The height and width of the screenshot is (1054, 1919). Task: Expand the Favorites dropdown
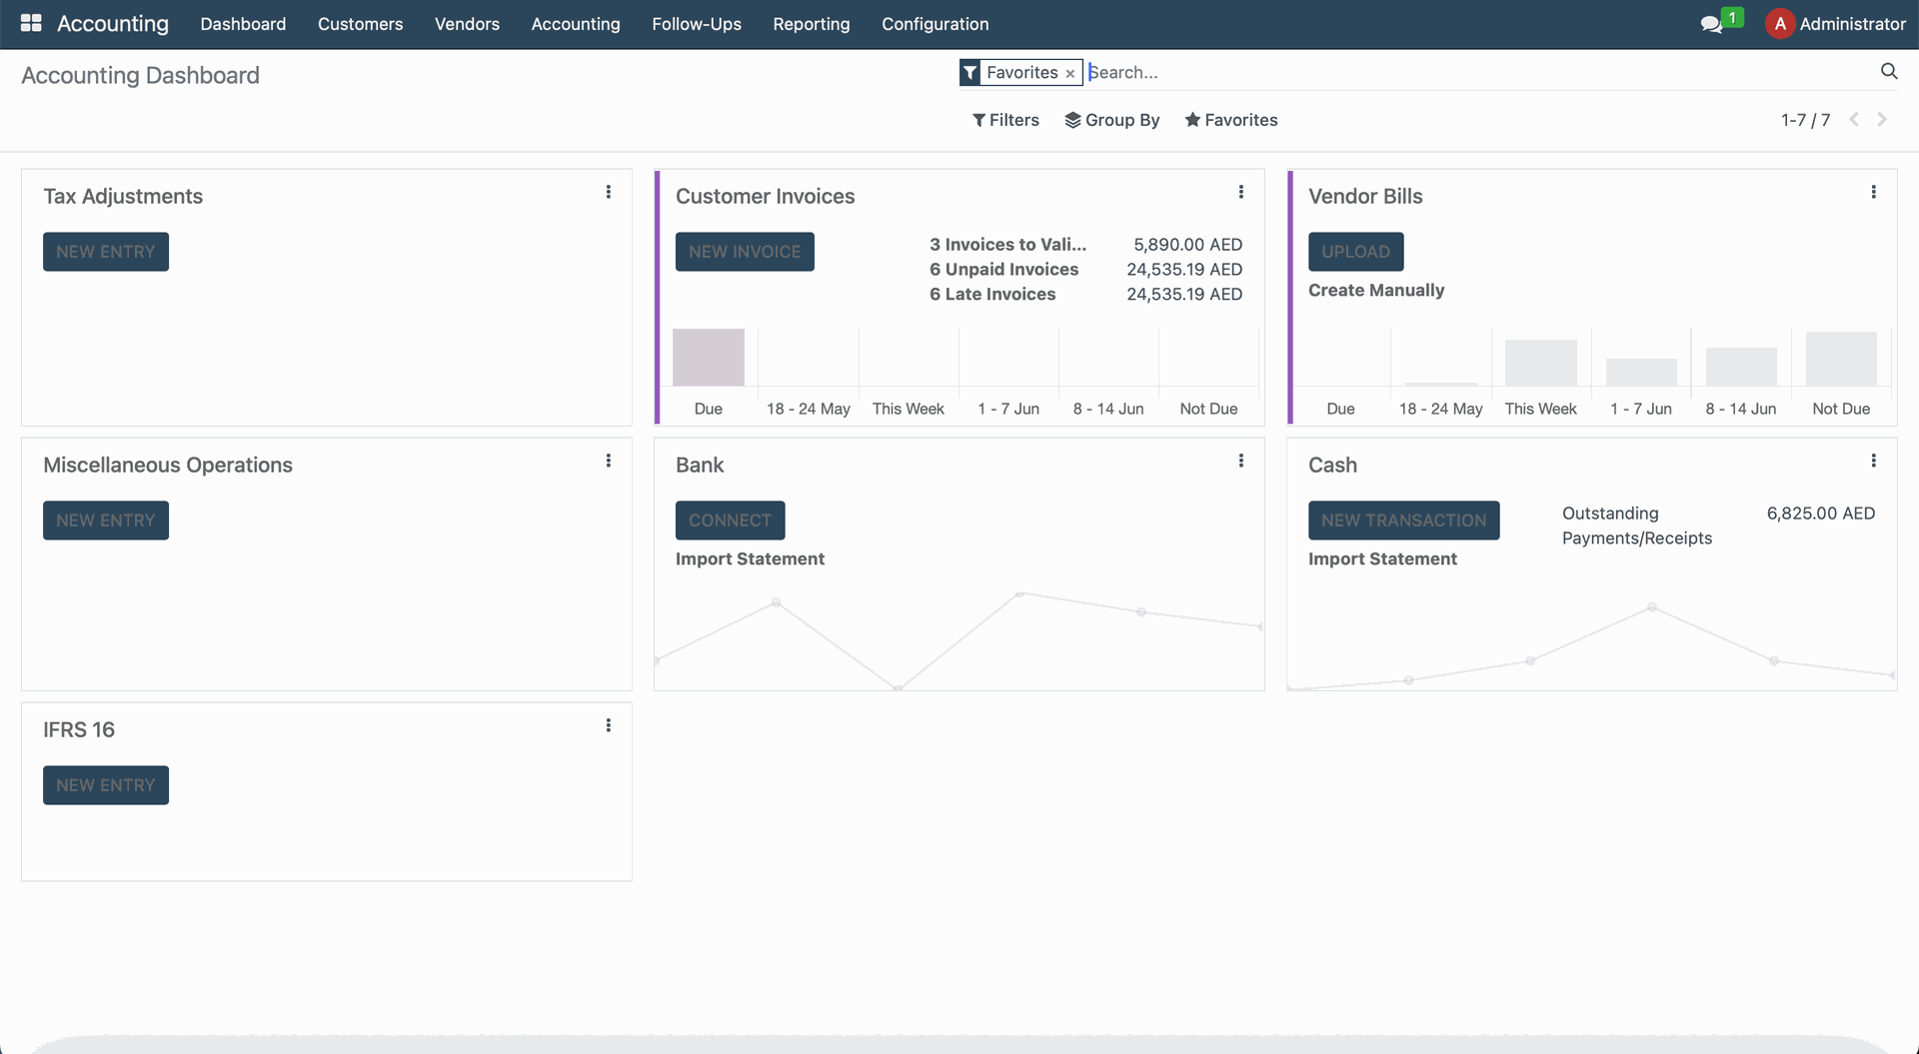[x=1230, y=120]
